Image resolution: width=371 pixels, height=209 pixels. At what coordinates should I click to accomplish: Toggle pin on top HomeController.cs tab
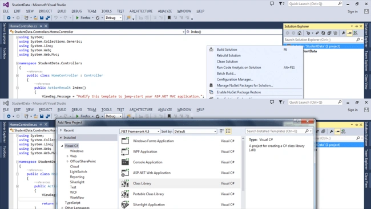(x=41, y=26)
